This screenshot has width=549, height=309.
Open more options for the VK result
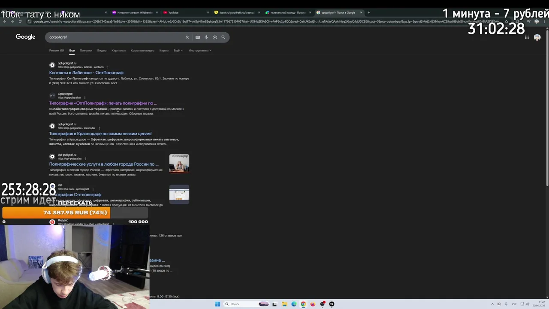93,189
